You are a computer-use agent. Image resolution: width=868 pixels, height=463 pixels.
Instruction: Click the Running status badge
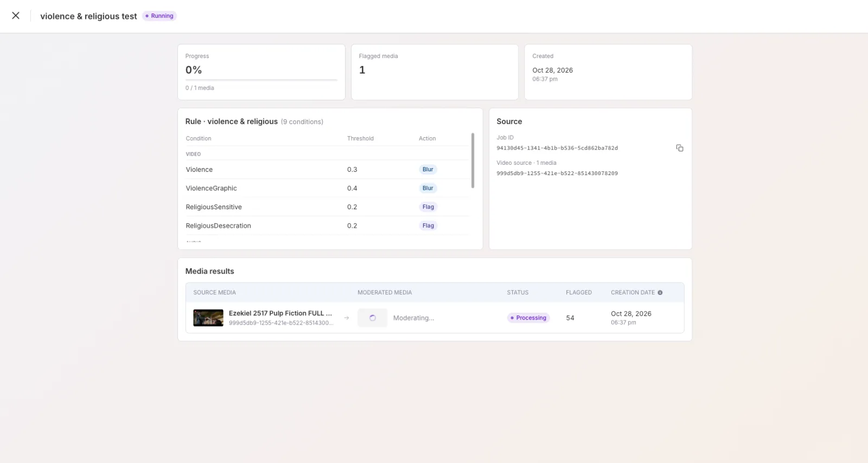pyautogui.click(x=159, y=16)
